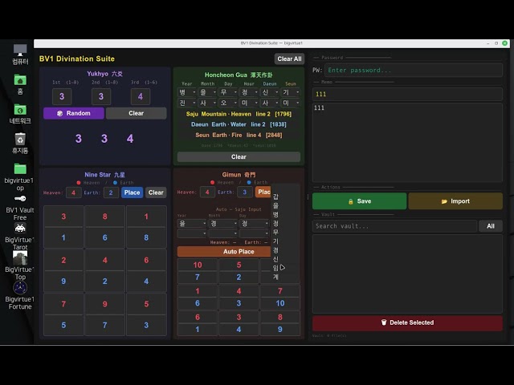The height and width of the screenshot is (385, 514).
Task: Click the Import button
Action: point(455,201)
